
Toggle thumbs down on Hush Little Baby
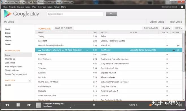click(178, 45)
